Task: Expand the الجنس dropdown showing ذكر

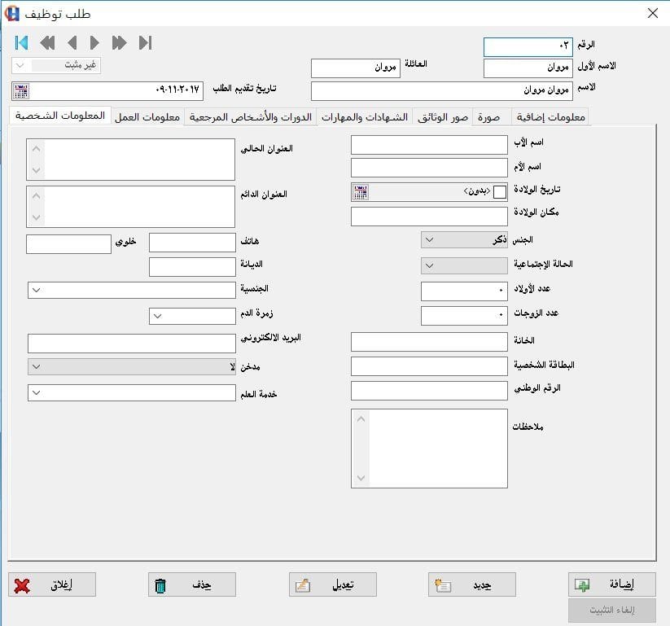Action: [465, 239]
